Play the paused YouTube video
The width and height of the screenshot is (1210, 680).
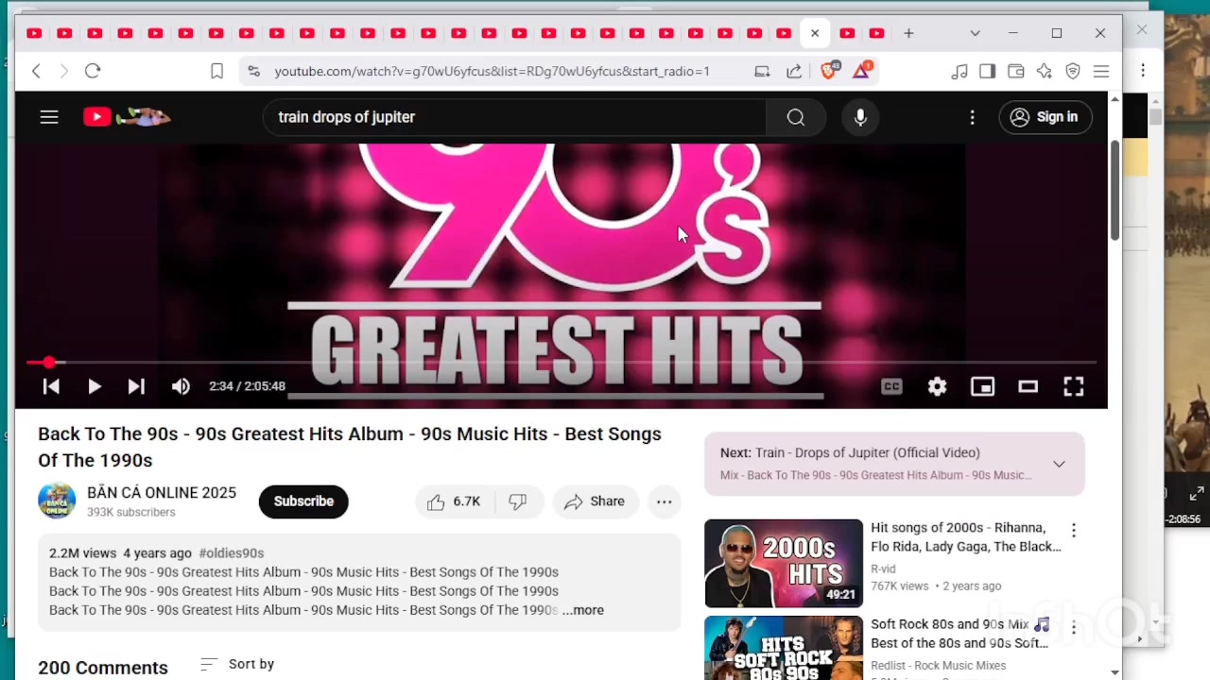94,386
